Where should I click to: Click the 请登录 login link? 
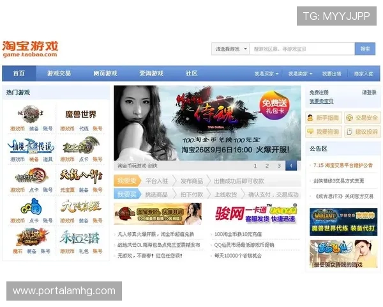pyautogui.click(x=369, y=93)
